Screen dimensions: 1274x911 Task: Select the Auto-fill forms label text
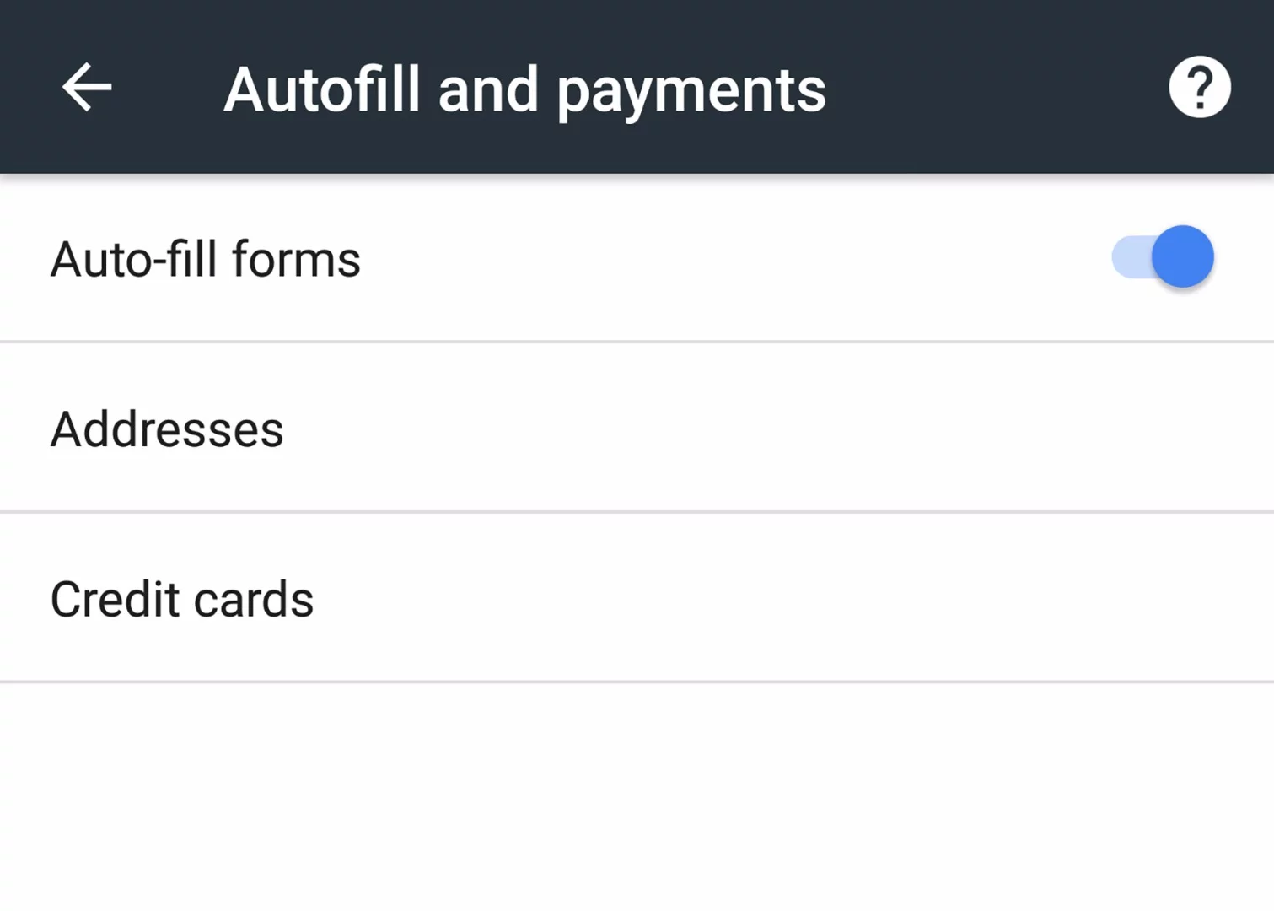[205, 258]
